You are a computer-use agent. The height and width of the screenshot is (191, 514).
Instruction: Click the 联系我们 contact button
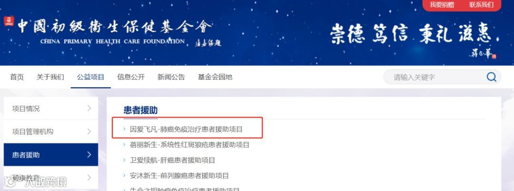(481, 5)
